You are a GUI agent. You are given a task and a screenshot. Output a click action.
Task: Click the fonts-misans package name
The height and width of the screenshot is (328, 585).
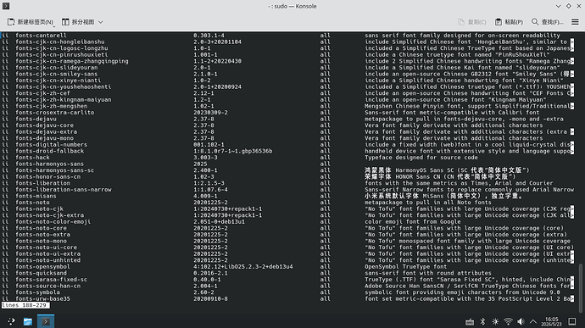coord(36,196)
